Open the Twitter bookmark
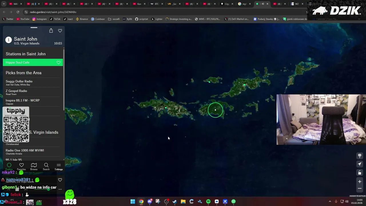This screenshot has width=366, height=206. point(8,19)
